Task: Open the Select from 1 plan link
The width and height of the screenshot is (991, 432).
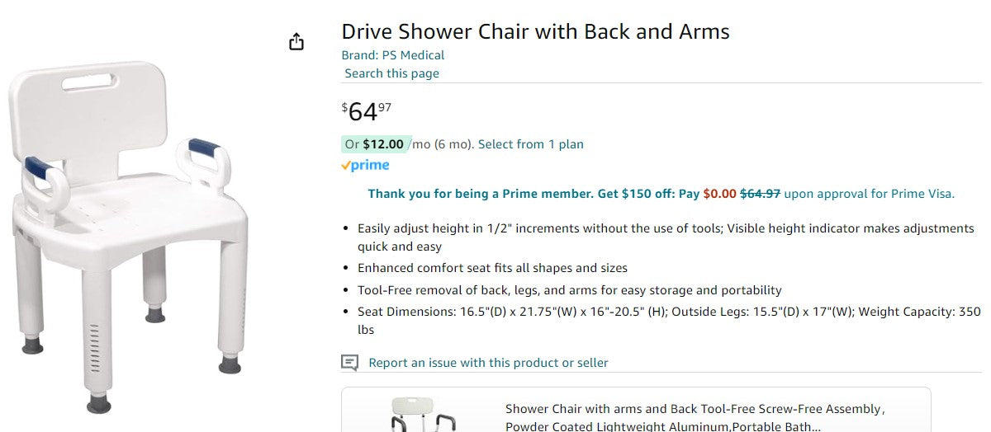Action: click(530, 144)
